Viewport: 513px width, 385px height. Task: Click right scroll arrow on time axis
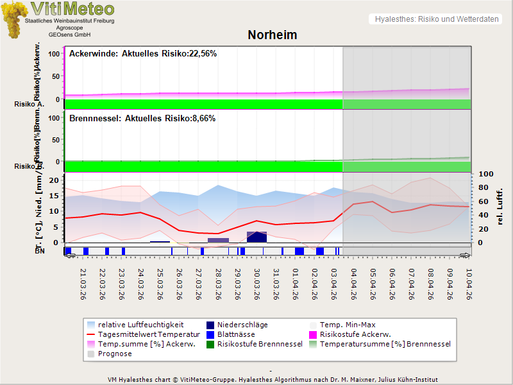[x=466, y=255]
